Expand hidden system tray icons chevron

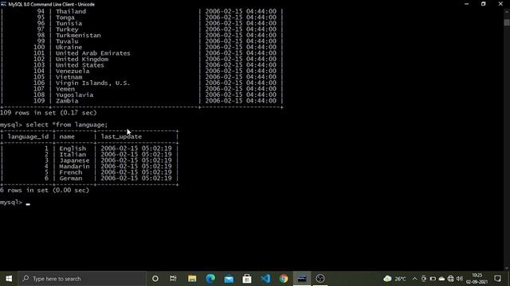pos(414,279)
